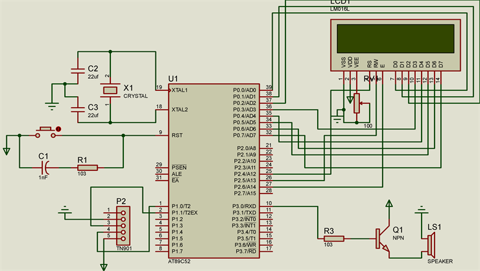Select resistor R1 next to C1
The height and width of the screenshot is (271, 480).
pyautogui.click(x=87, y=168)
